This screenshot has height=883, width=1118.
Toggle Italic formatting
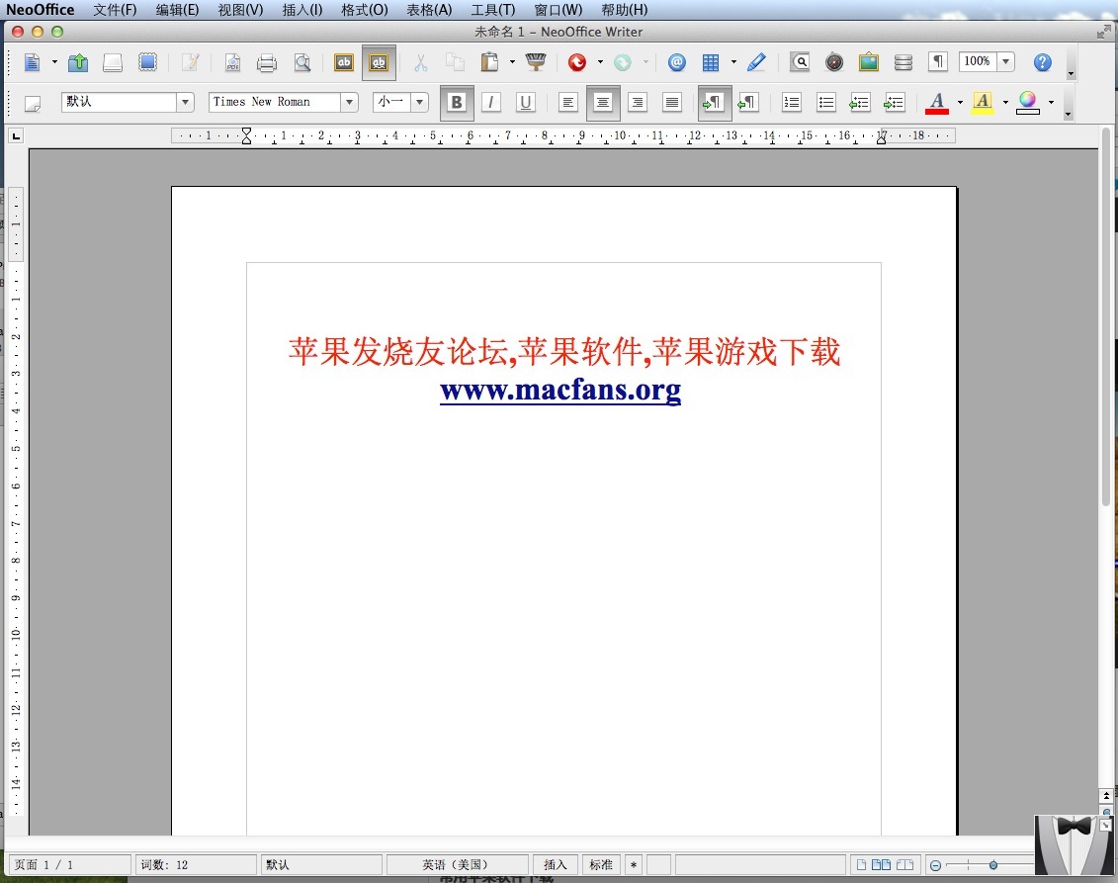click(490, 103)
